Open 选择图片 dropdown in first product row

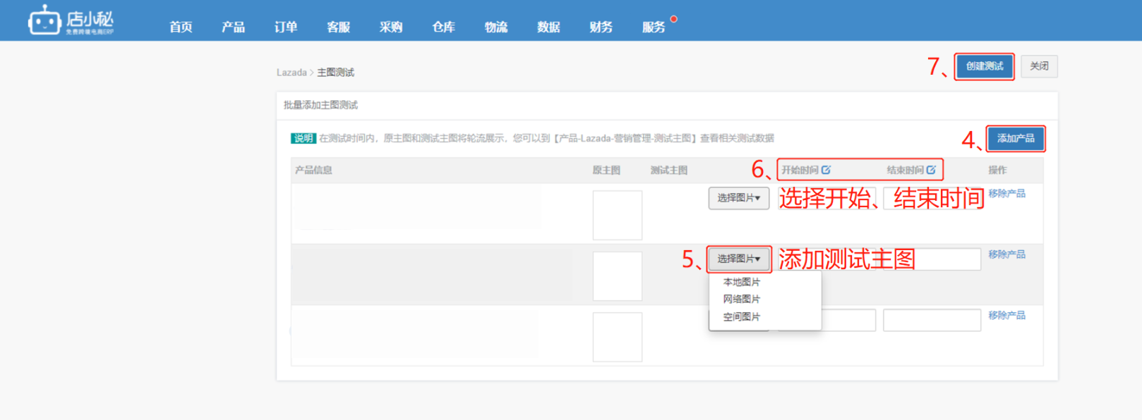[739, 198]
